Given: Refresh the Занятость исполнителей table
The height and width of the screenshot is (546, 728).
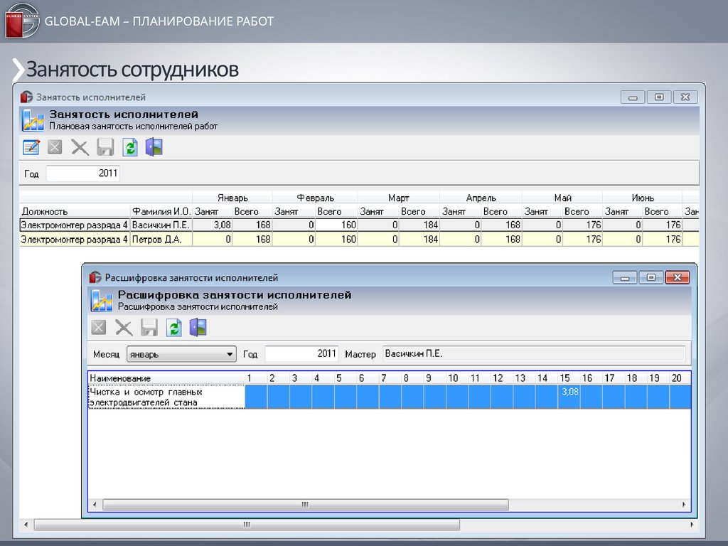Looking at the screenshot, I should point(130,147).
